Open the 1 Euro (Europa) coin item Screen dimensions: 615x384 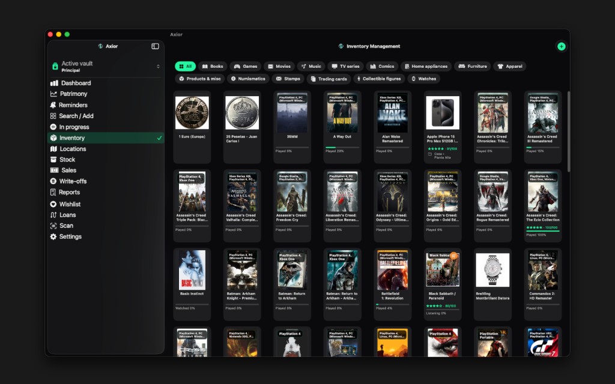192,127
